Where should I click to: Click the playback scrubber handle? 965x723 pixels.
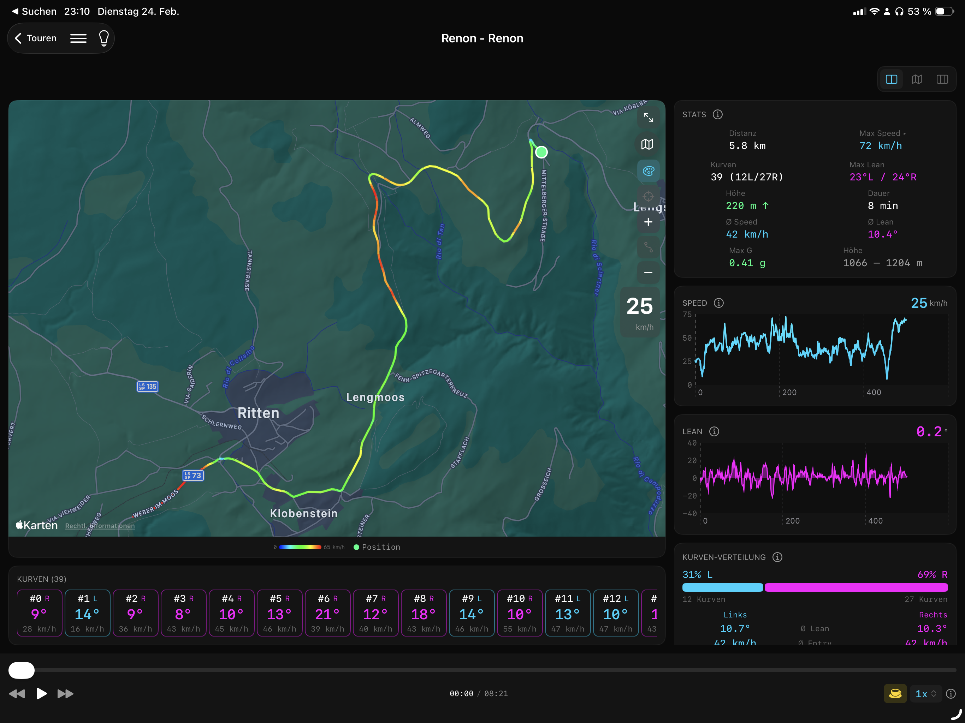pos(22,670)
